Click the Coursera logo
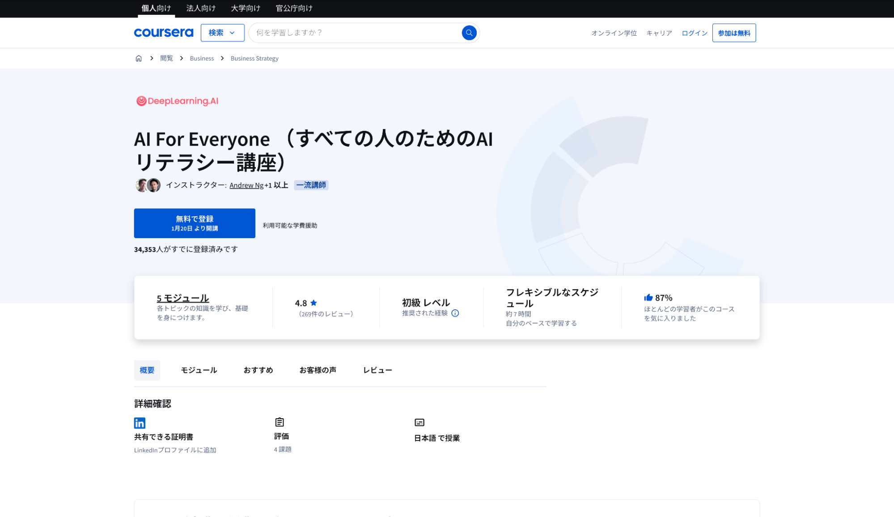 coord(163,33)
